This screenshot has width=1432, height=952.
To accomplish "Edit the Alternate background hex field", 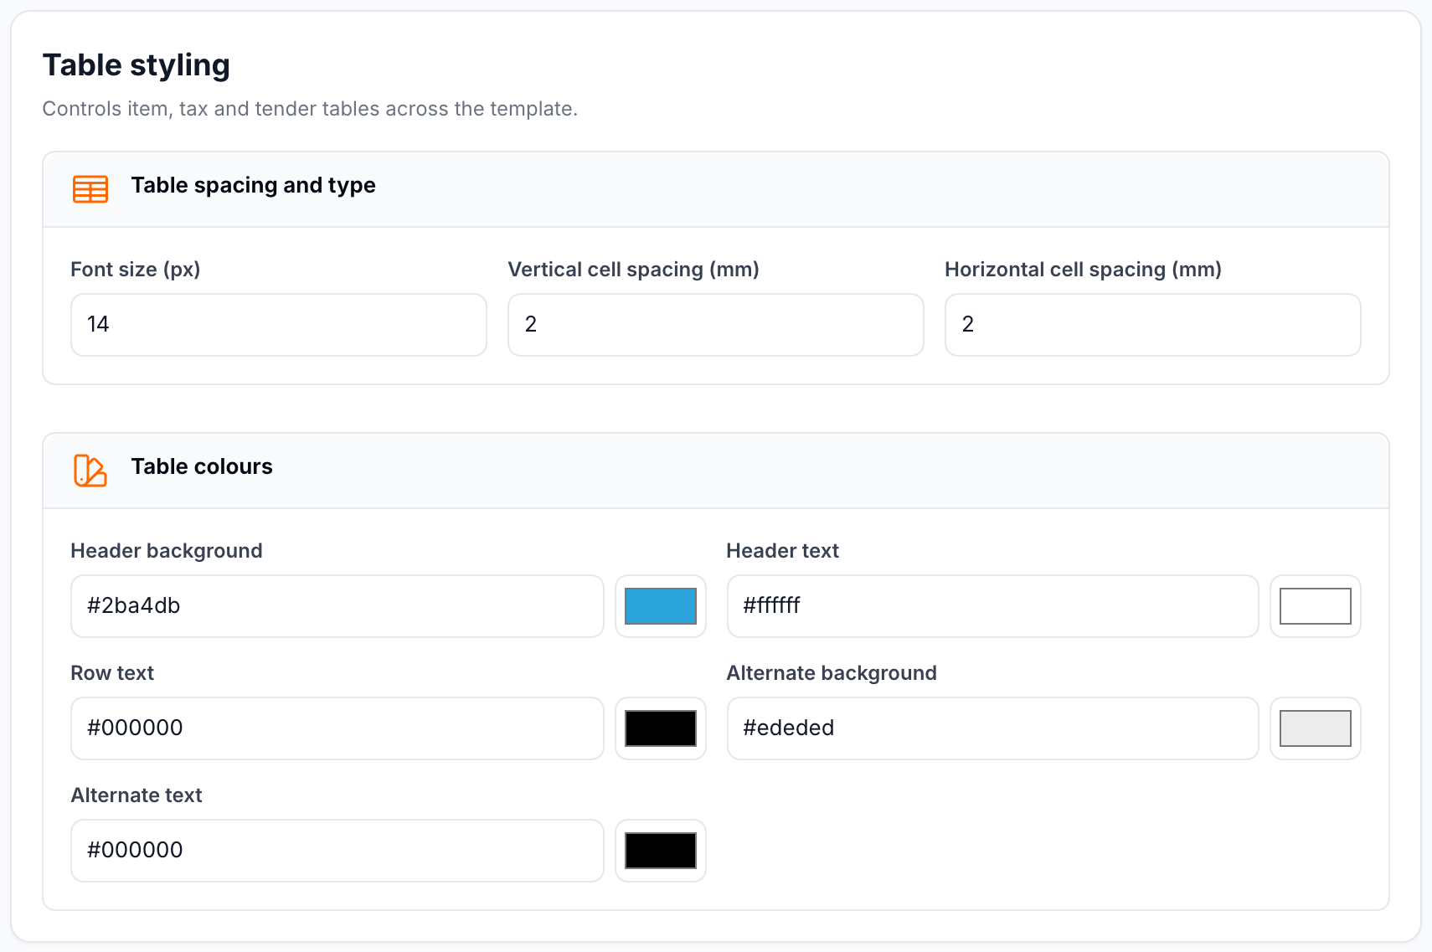I will click(x=993, y=728).
